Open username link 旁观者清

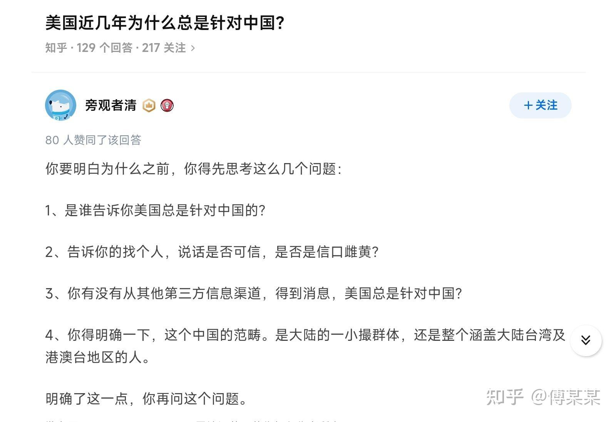point(110,105)
